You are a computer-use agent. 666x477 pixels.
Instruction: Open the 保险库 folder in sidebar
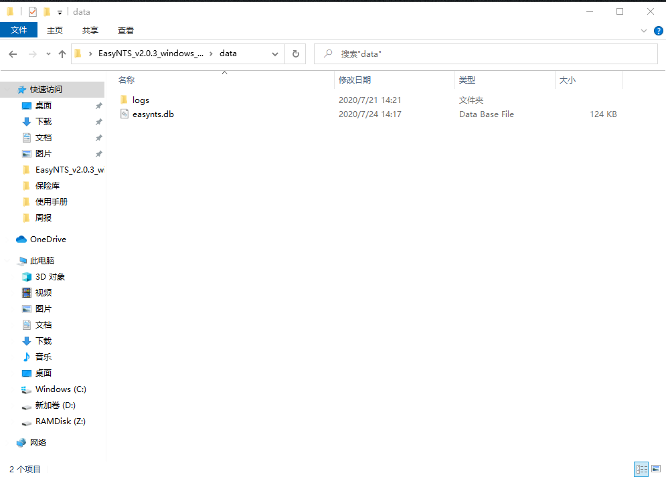(48, 185)
